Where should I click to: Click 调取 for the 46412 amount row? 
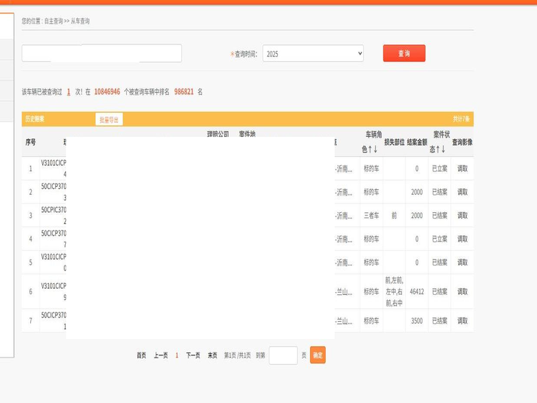(462, 292)
